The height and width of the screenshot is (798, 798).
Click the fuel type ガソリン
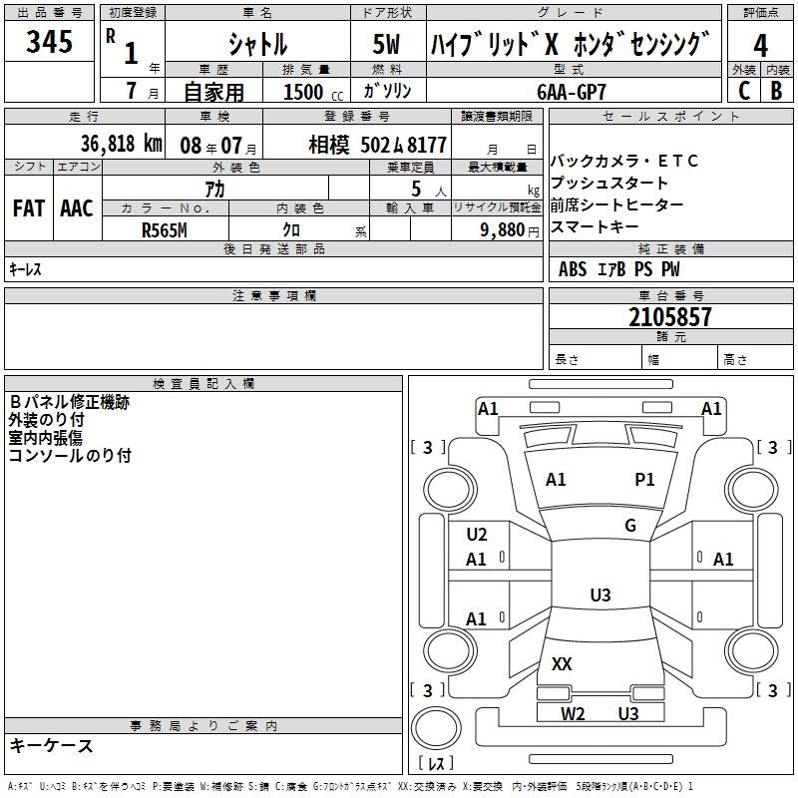pos(387,91)
